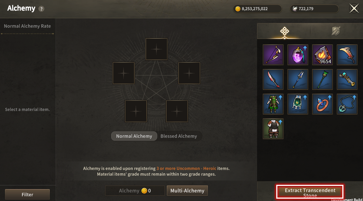Choose the red-edged dagger item
The width and height of the screenshot is (363, 201).
click(273, 79)
